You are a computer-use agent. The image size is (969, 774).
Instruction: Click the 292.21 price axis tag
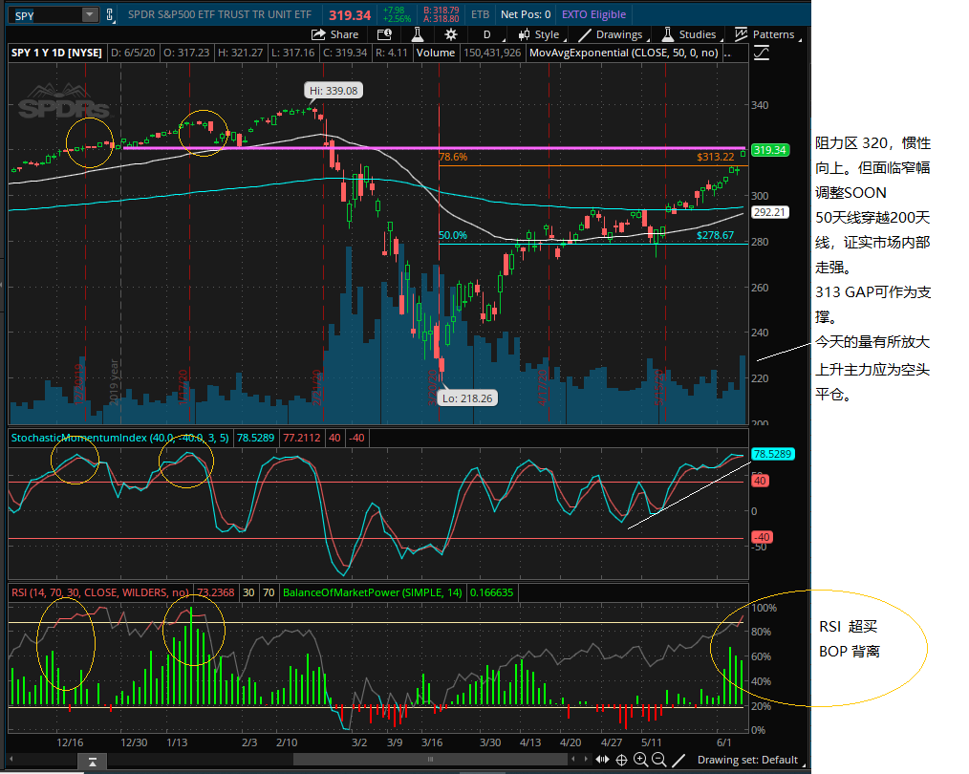770,212
